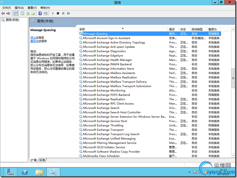This screenshot has width=237, height=178.
Task: Sort by the Log On As (登录为) column header
Action: (214, 29)
